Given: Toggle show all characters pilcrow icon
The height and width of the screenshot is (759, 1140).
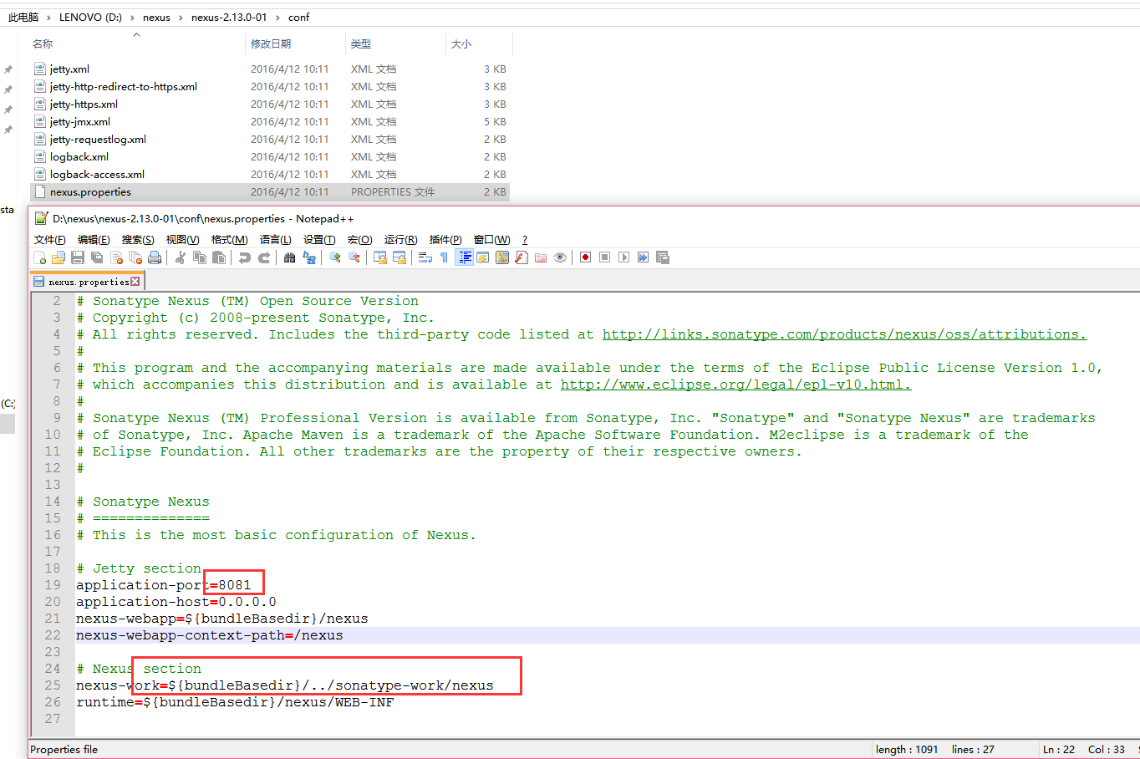Looking at the screenshot, I should click(x=444, y=257).
